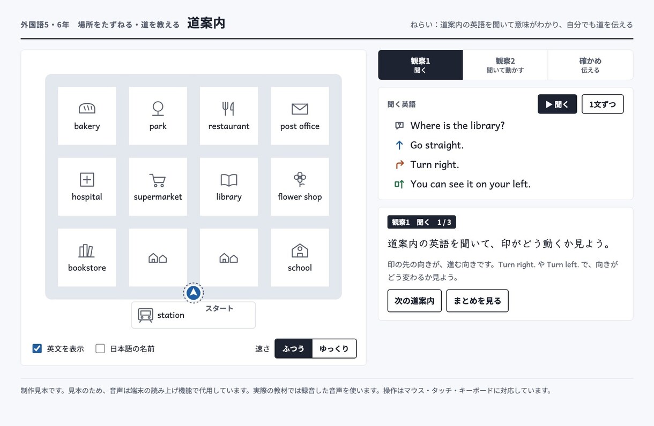
Task: Click the restaurant fork and knife icon
Action: pos(228,109)
